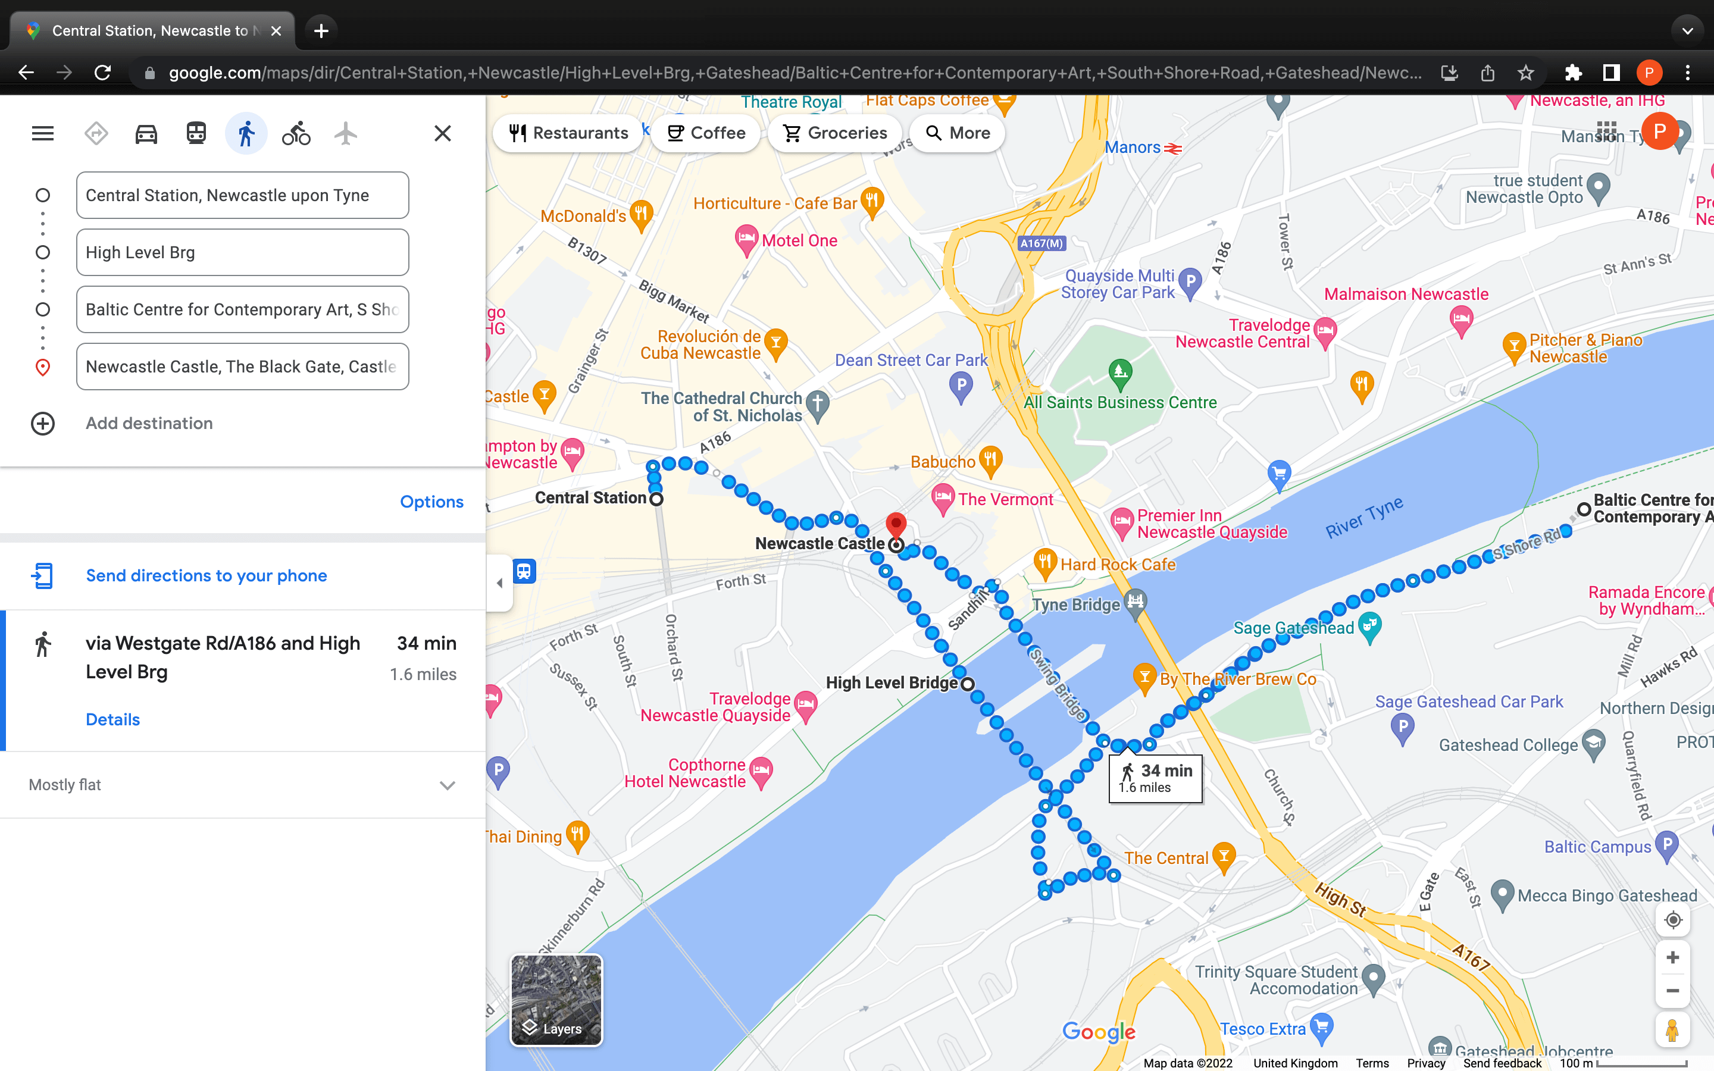1714x1071 pixels.
Task: Go back in browser
Action: pyautogui.click(x=26, y=72)
